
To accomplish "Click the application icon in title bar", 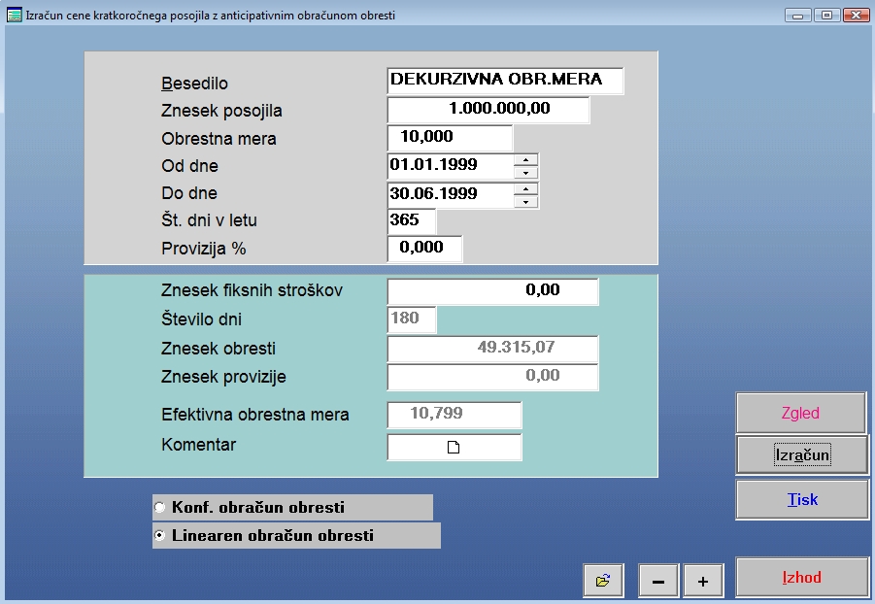I will pyautogui.click(x=14, y=16).
